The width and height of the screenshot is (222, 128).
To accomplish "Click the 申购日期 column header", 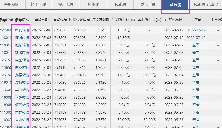I will (x=42, y=20).
